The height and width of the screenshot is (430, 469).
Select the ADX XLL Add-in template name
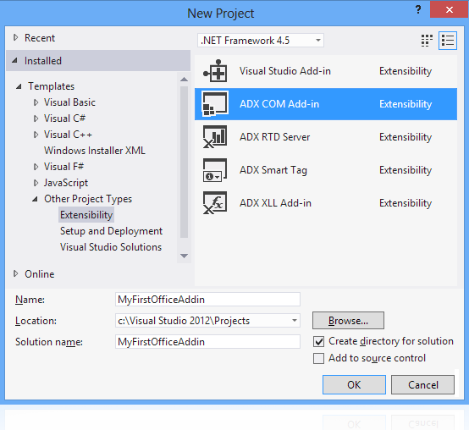pyautogui.click(x=275, y=203)
